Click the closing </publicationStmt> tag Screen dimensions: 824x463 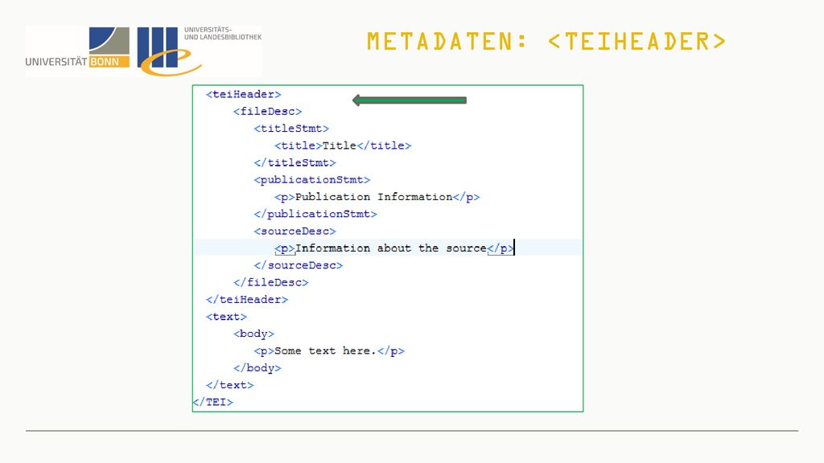pos(315,214)
